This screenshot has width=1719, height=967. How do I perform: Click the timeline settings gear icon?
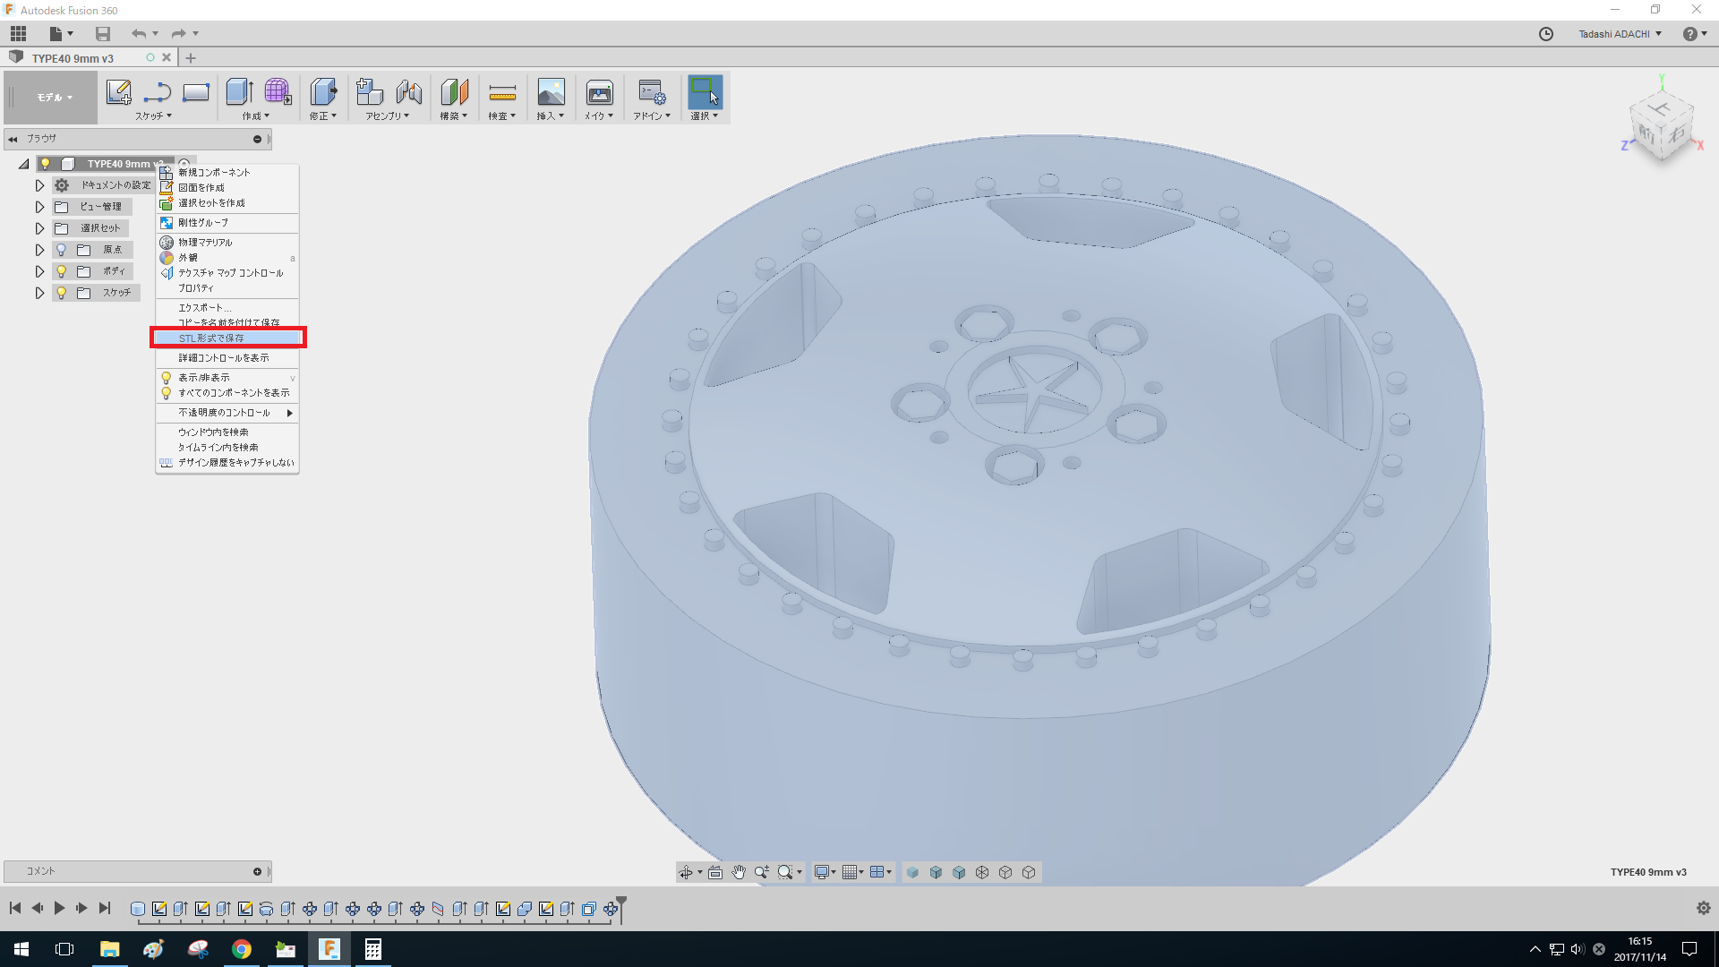(1703, 908)
